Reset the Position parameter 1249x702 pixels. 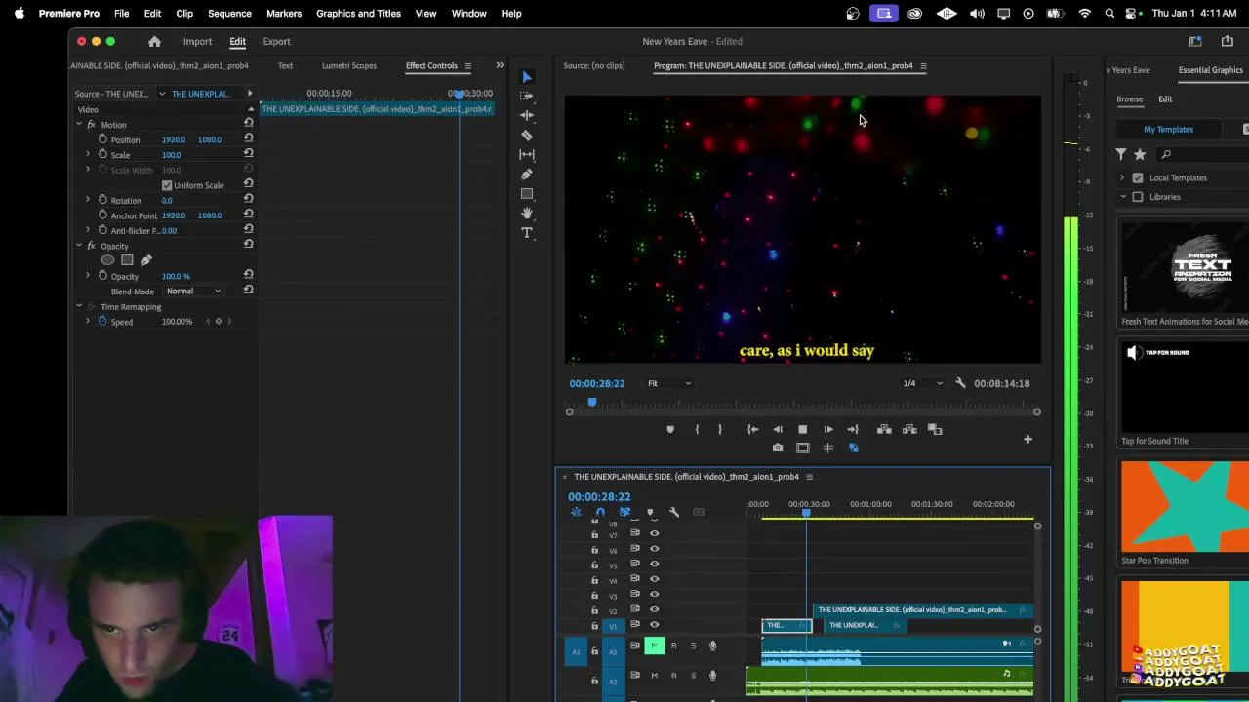pos(248,139)
